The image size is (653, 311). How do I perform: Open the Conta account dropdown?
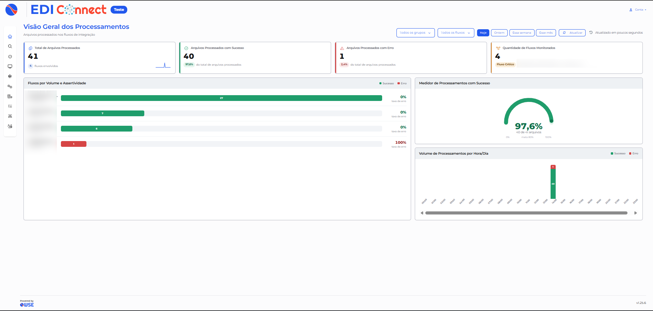[x=638, y=10]
